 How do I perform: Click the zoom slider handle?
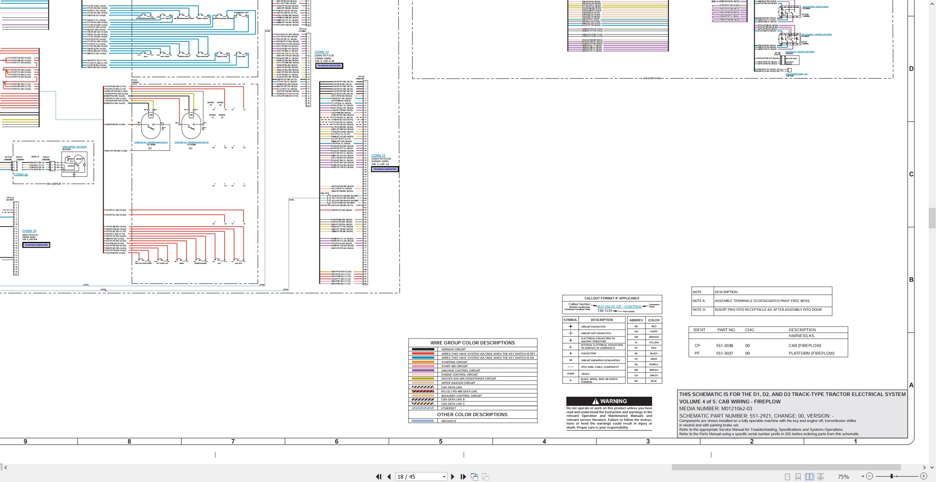[x=892, y=476]
